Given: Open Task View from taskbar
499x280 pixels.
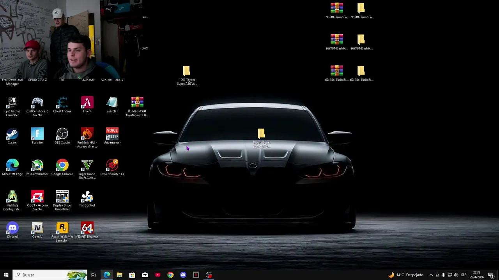Looking at the screenshot, I should click(94, 275).
